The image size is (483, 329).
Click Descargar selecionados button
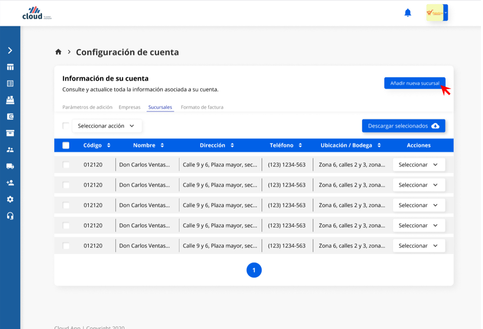[404, 126]
